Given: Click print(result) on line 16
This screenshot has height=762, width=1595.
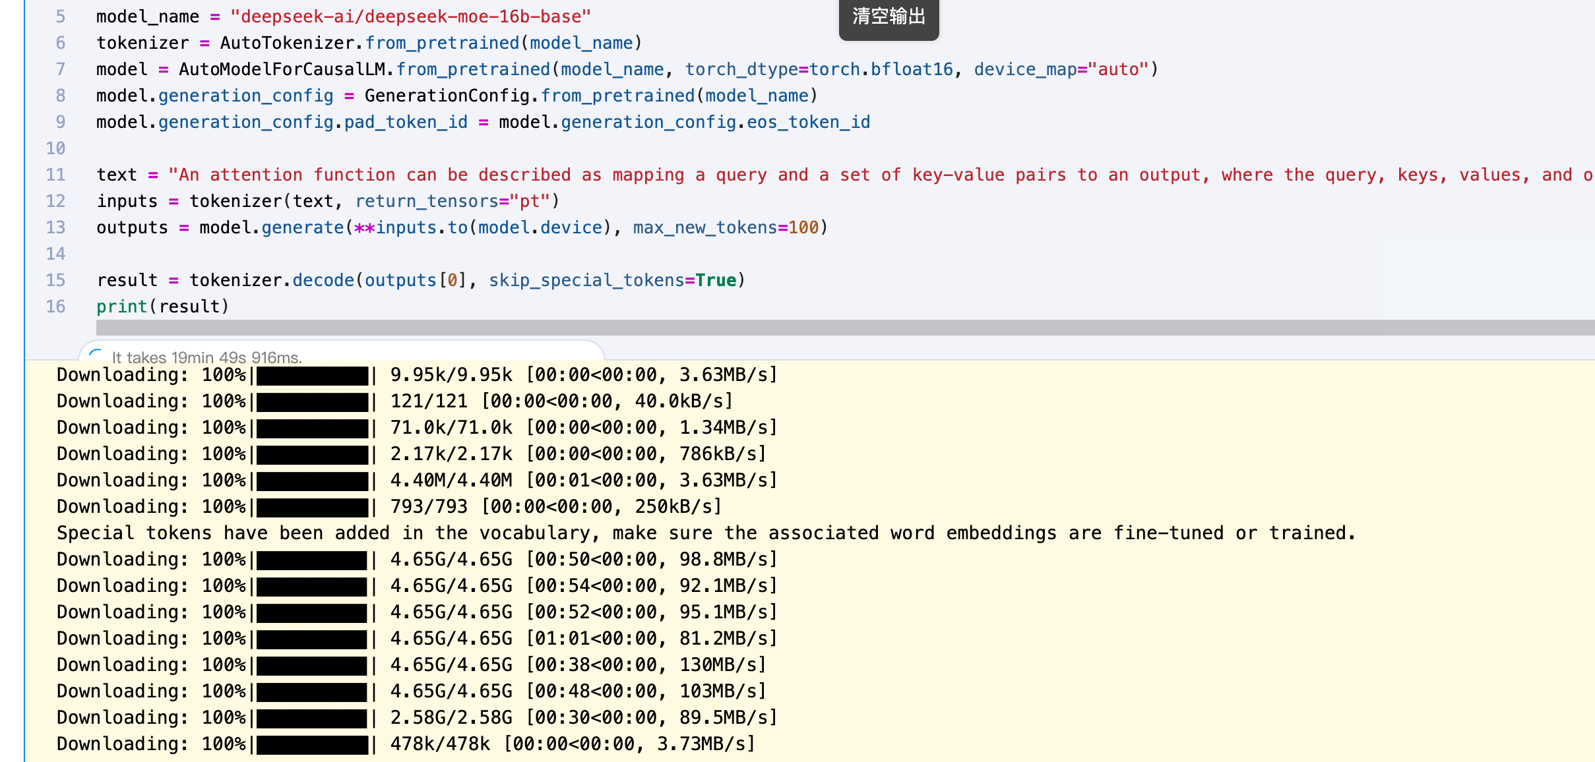Looking at the screenshot, I should pos(162,307).
